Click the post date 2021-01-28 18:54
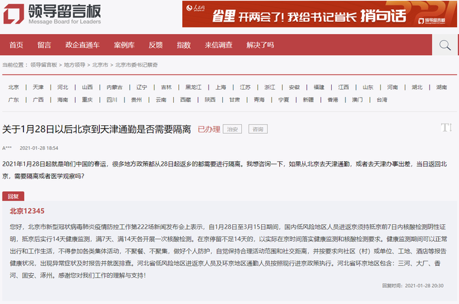 click(39, 148)
